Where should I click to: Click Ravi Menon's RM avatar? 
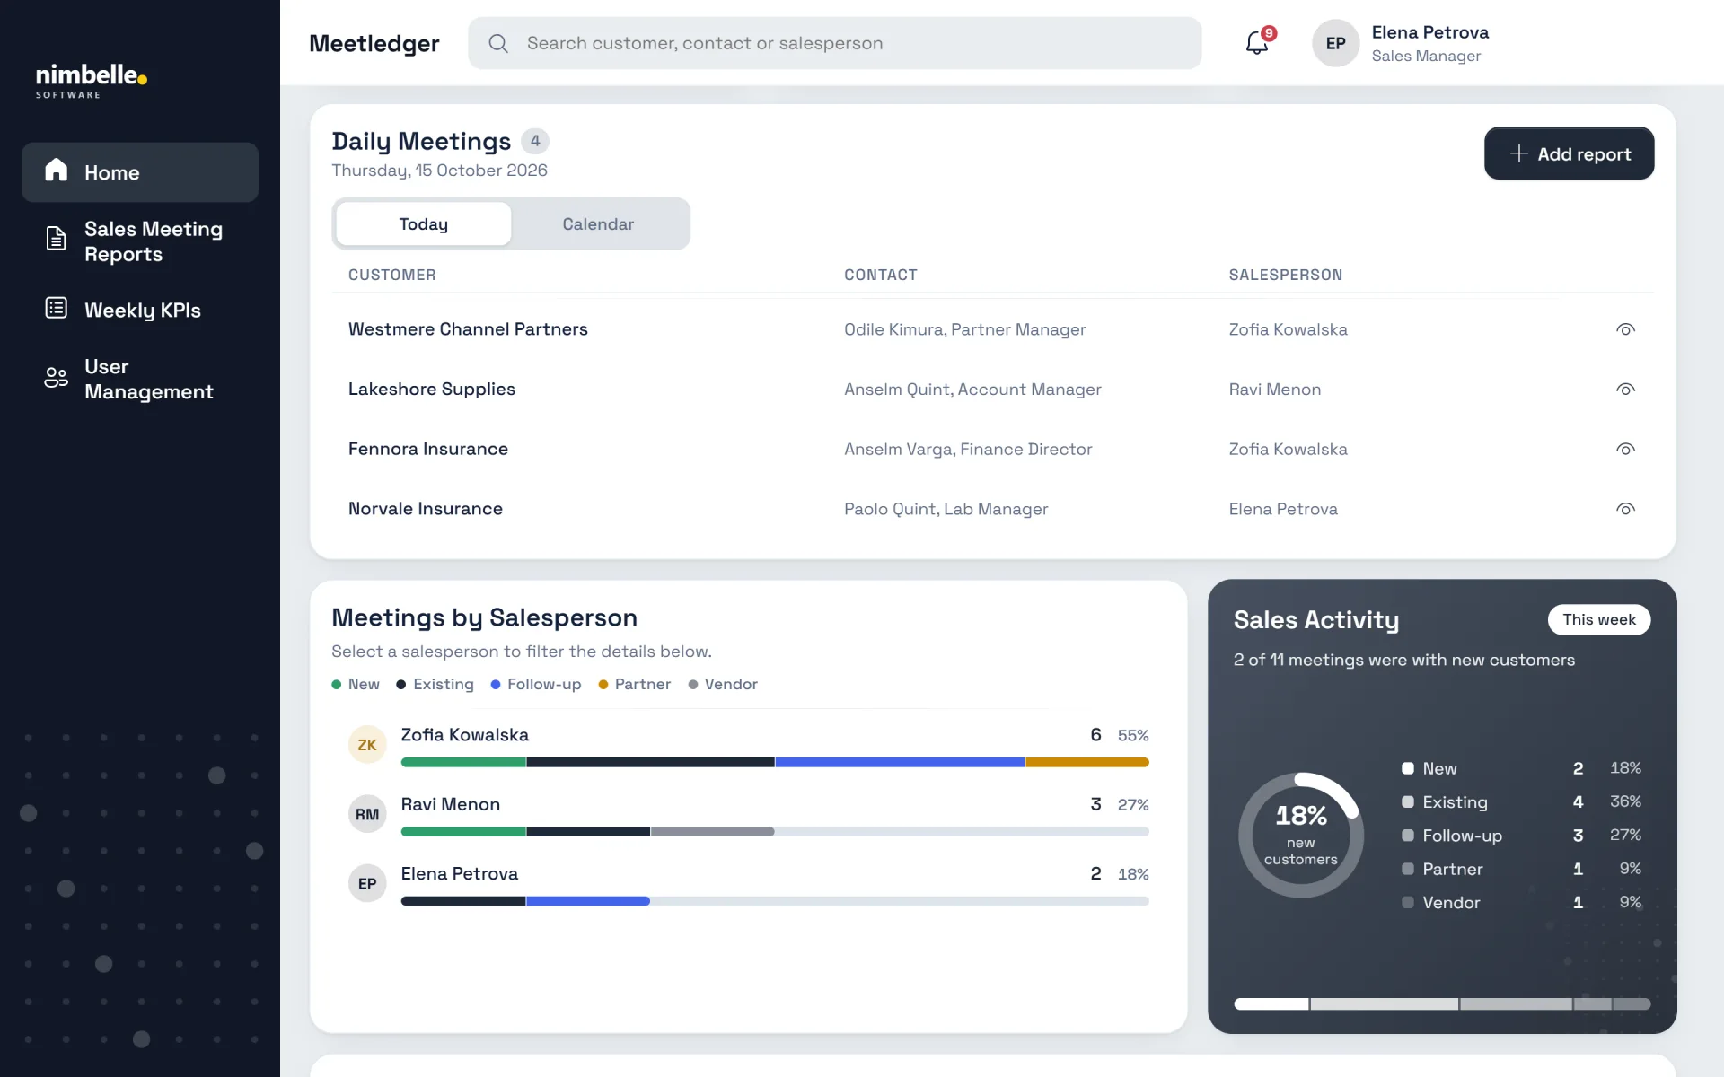click(x=367, y=814)
